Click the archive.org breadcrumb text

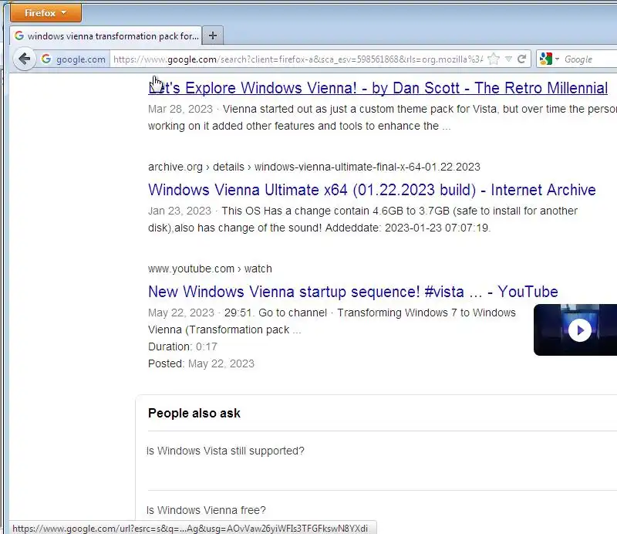click(314, 167)
